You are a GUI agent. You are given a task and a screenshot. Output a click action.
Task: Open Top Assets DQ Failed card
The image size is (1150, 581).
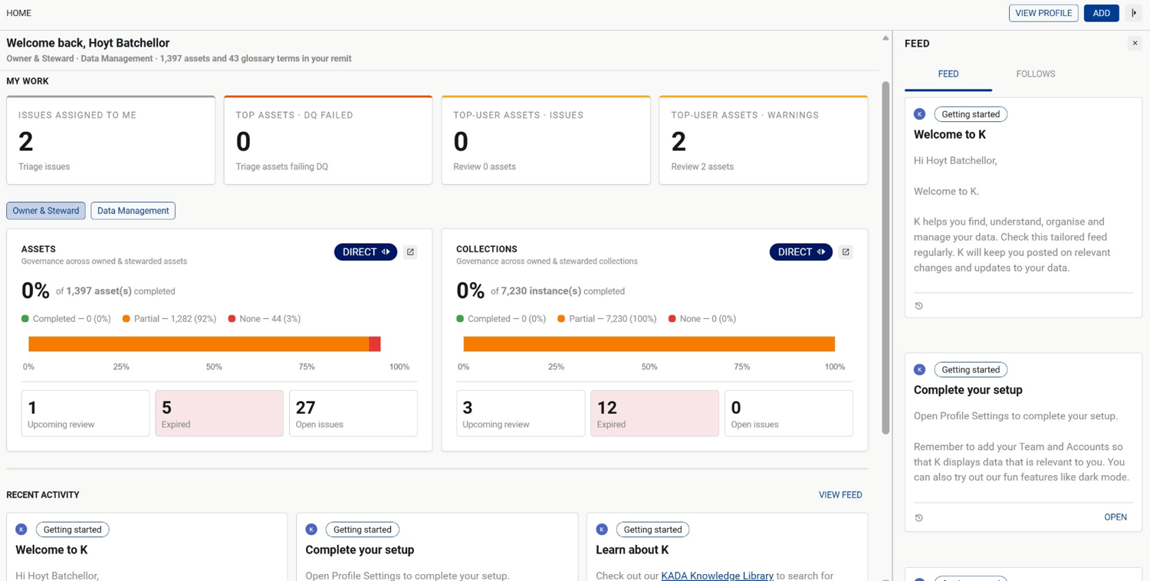(328, 140)
